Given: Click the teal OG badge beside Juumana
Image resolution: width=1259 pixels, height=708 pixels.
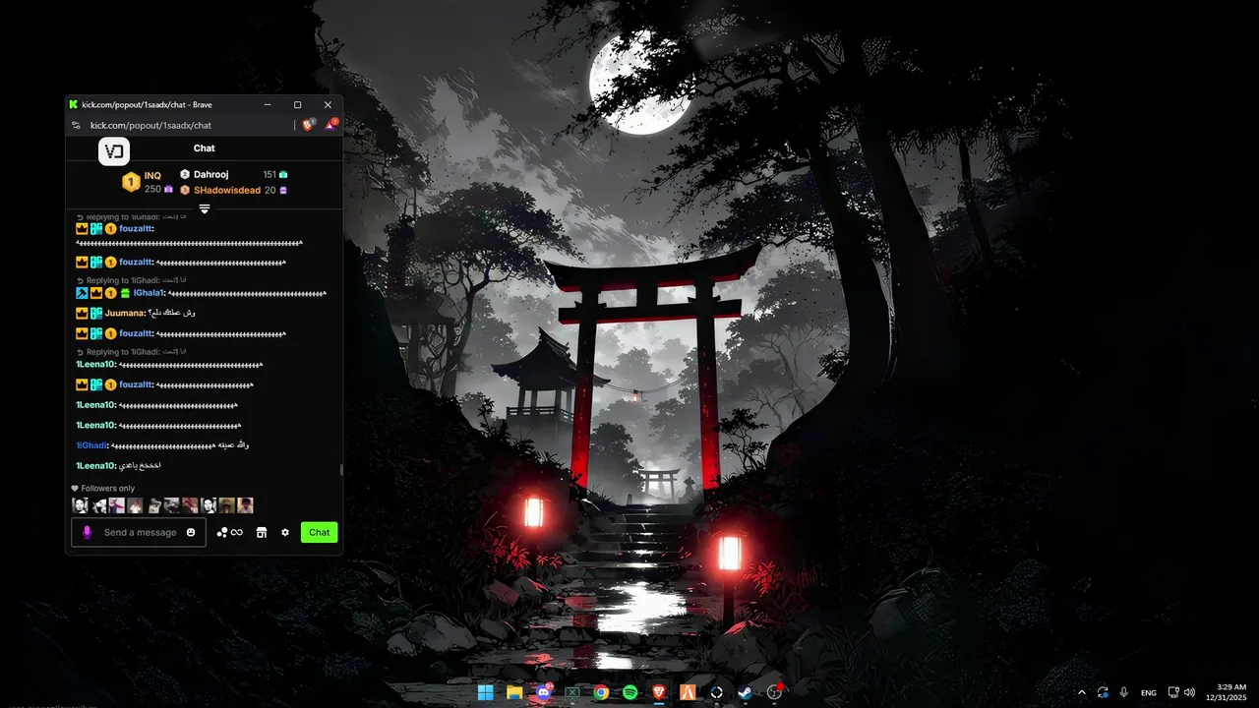Looking at the screenshot, I should pos(96,313).
